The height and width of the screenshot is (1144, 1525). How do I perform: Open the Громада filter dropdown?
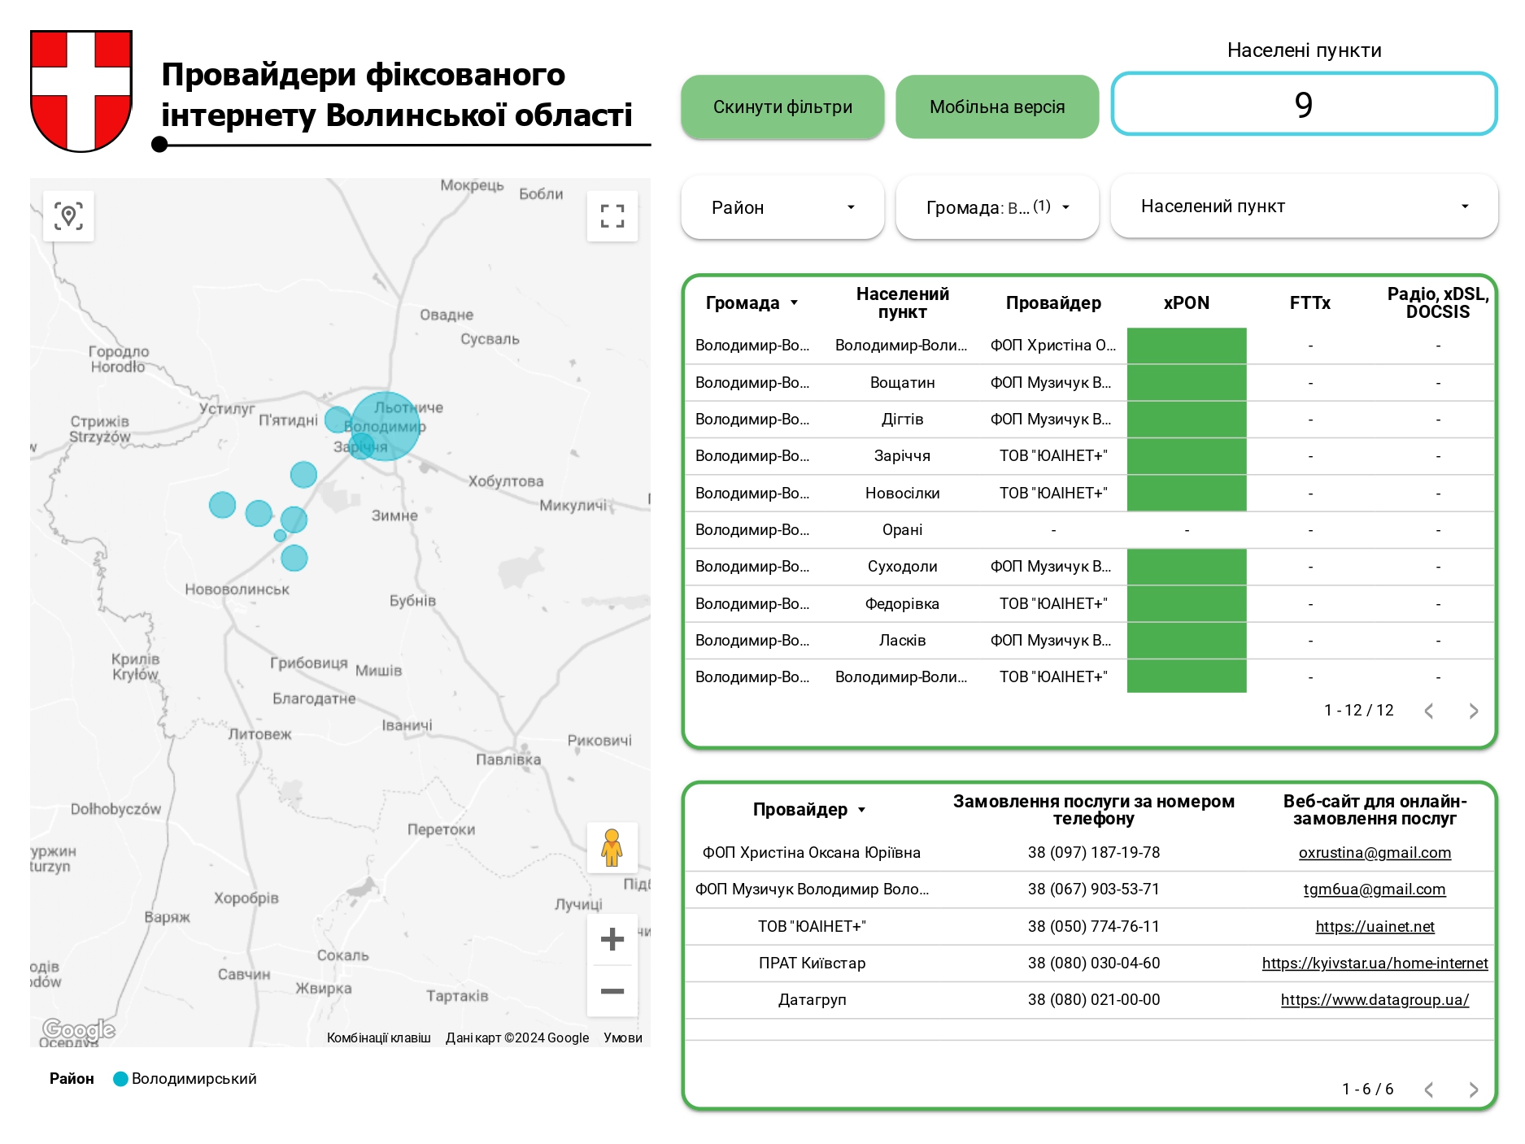[997, 207]
